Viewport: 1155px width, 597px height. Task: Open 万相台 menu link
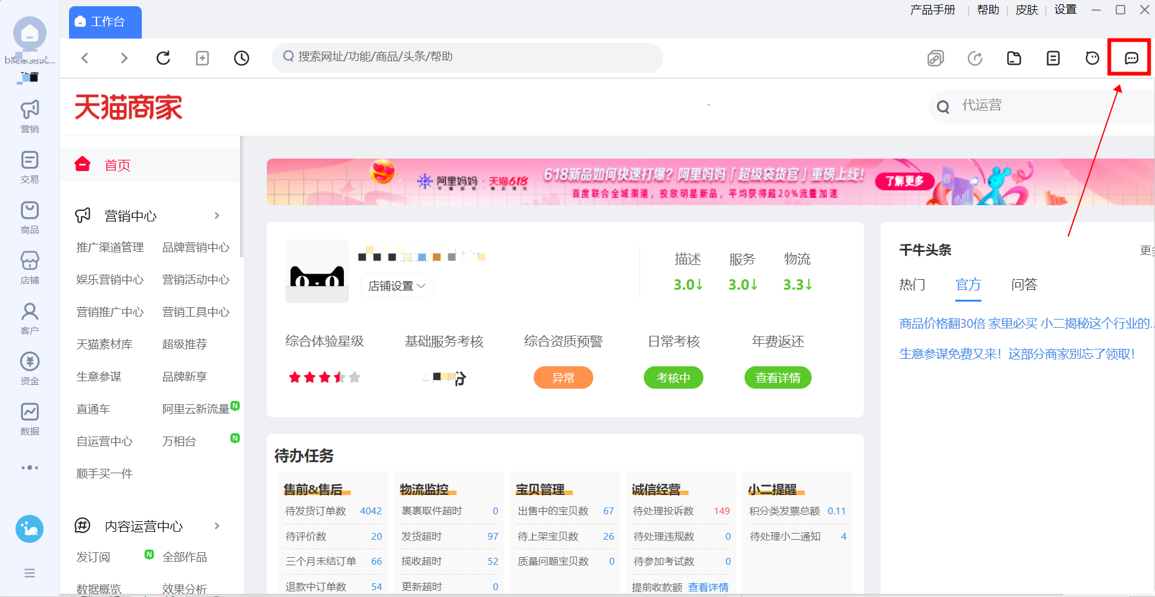coord(179,442)
